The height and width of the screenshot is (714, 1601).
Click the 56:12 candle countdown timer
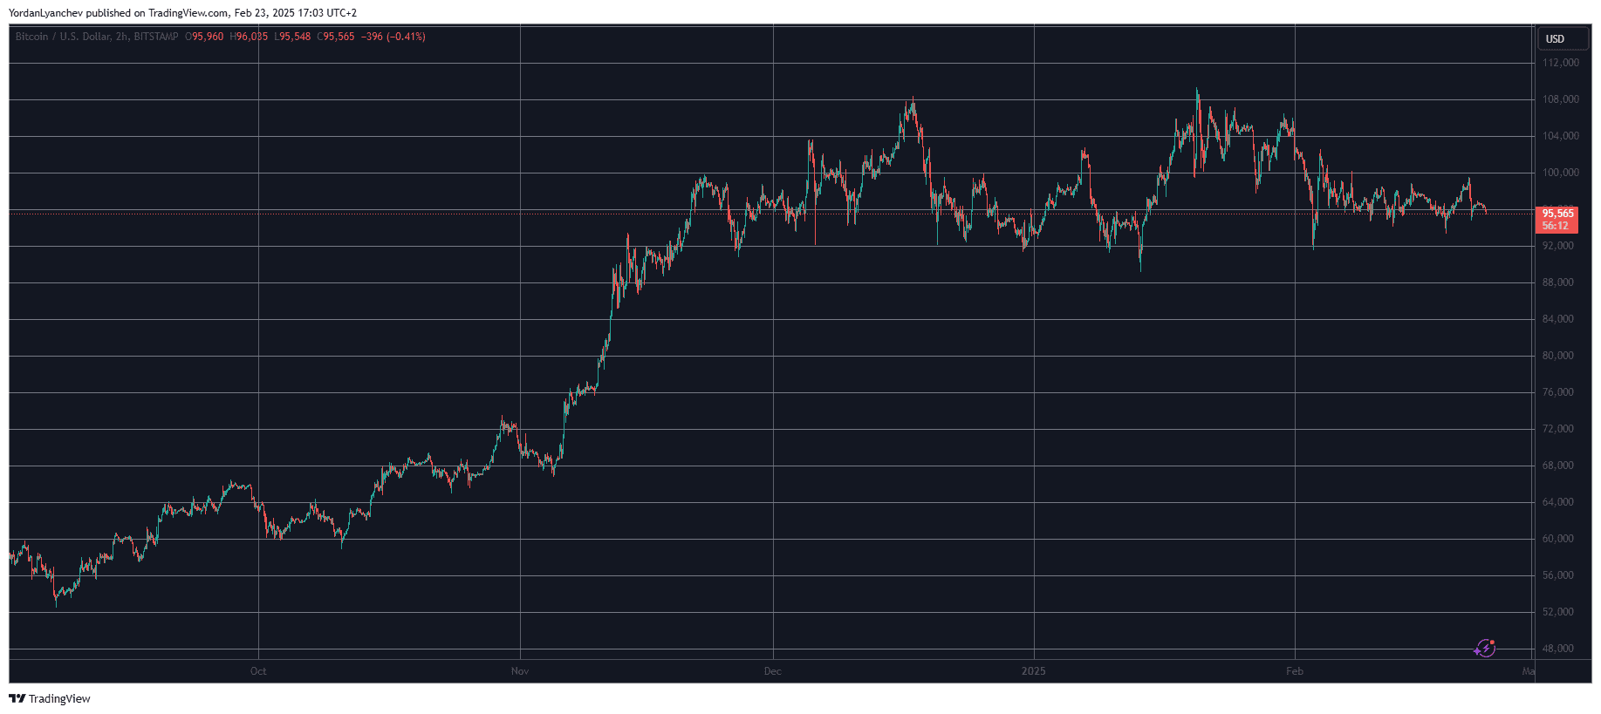tap(1555, 226)
